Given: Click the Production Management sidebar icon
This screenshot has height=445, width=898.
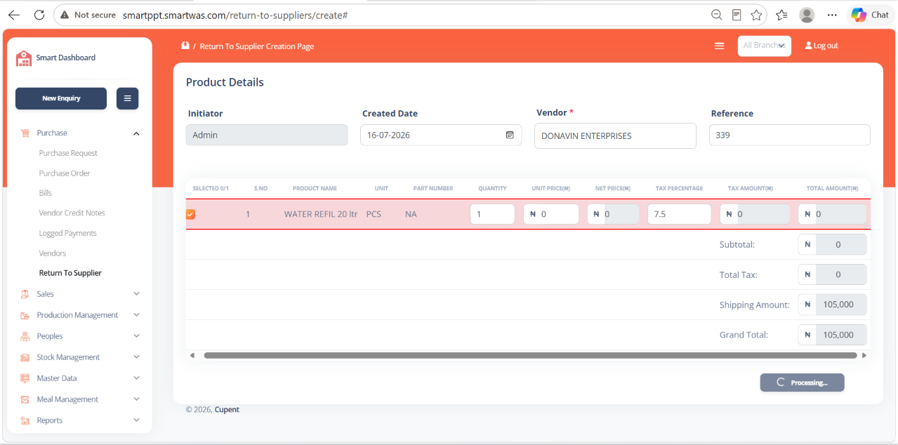Looking at the screenshot, I should click(x=25, y=315).
